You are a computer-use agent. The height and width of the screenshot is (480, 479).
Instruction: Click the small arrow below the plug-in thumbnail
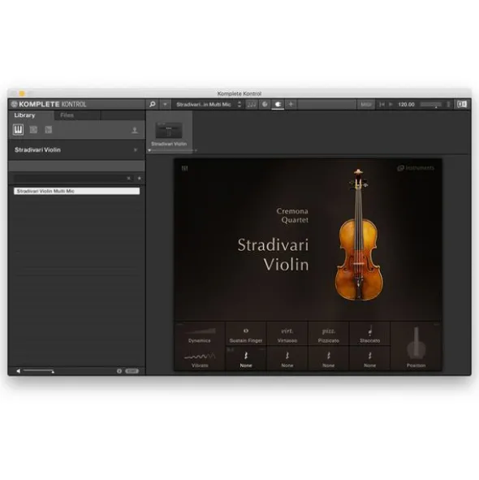point(149,150)
